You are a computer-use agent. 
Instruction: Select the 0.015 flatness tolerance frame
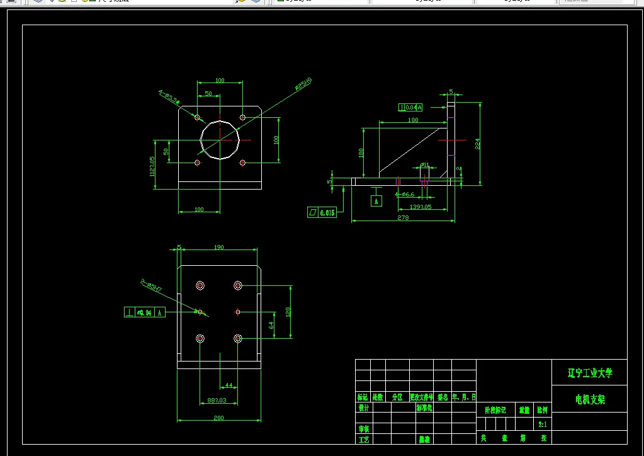tap(322, 212)
